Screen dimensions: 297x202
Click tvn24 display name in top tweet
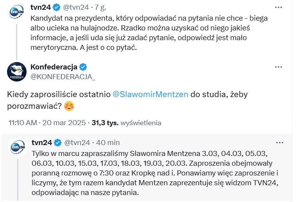point(41,7)
